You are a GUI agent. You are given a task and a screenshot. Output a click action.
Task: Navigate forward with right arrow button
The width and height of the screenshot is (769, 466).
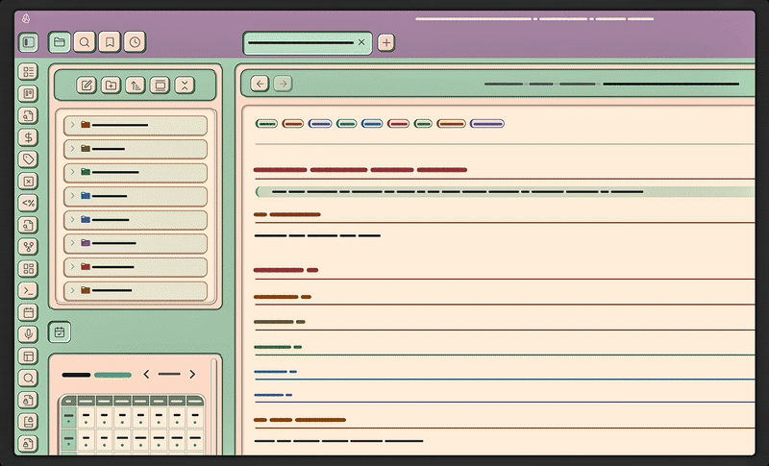[283, 84]
